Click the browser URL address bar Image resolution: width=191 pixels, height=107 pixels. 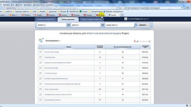pos(58,8)
